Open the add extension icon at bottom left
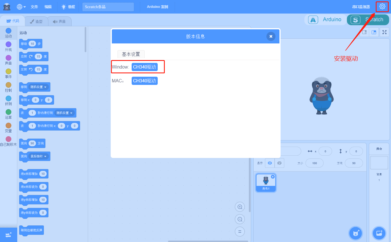391x242 pixels. [8, 235]
